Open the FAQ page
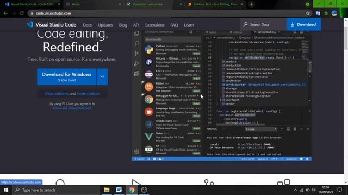This screenshot has height=195, width=348. tap(174, 25)
